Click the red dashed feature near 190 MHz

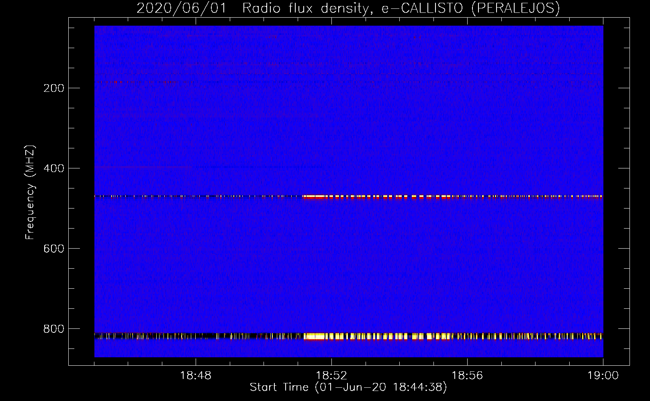[145, 82]
